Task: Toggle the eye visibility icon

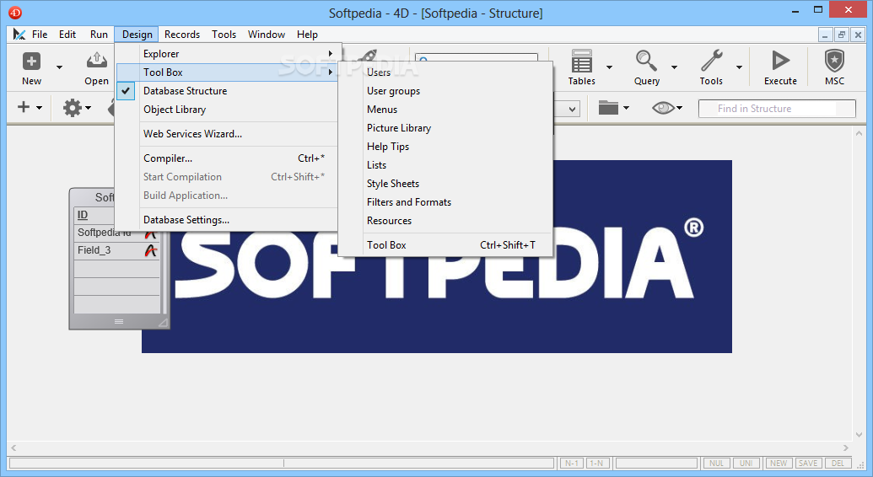Action: coord(664,107)
